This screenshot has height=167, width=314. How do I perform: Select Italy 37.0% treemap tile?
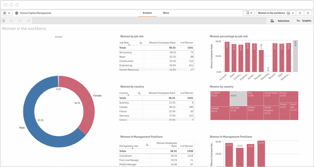[x=255, y=98]
